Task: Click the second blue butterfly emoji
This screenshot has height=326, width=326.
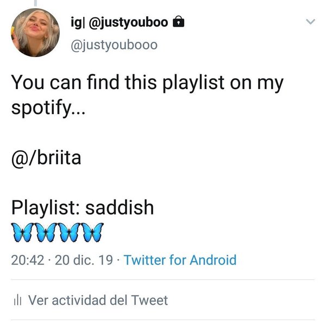Action: pyautogui.click(x=46, y=233)
